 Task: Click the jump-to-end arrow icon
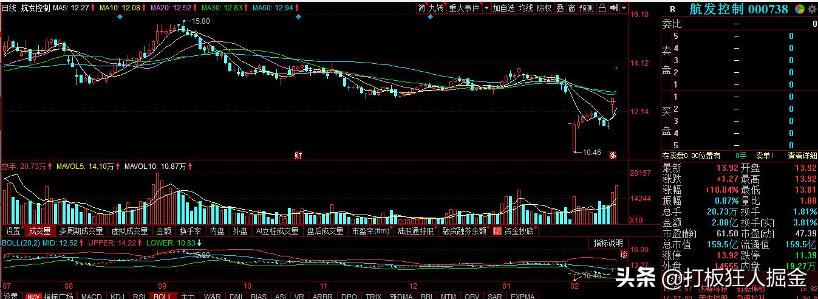[614, 8]
